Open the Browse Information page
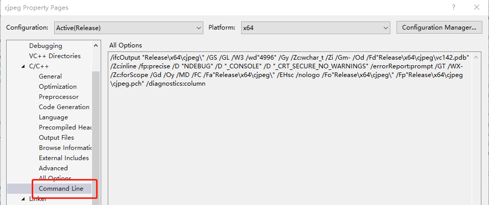 pos(64,148)
